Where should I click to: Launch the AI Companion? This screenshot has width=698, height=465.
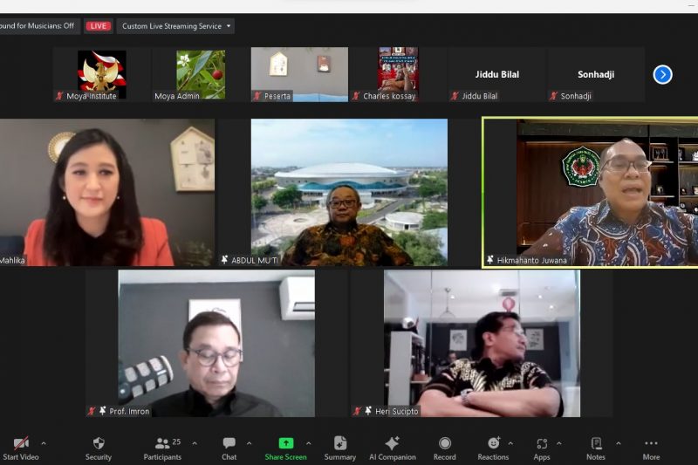(x=392, y=443)
